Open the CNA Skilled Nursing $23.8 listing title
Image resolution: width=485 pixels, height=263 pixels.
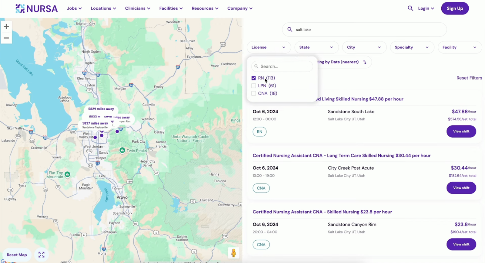coord(322,212)
